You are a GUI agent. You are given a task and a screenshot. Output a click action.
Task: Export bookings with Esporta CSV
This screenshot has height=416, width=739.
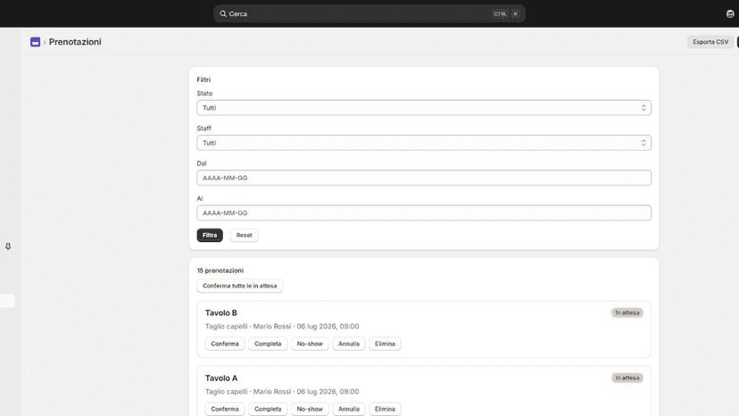point(710,42)
